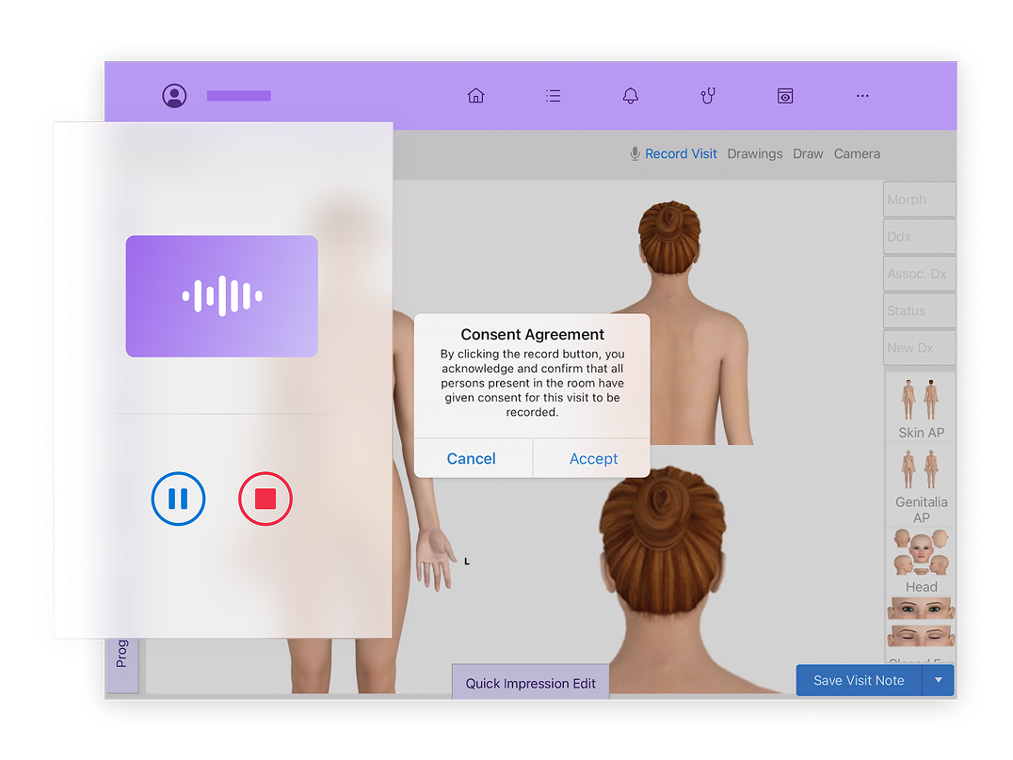Viewport: 1013px width, 760px height.
Task: Click the microphone icon beside Record Visit
Action: pyautogui.click(x=634, y=152)
